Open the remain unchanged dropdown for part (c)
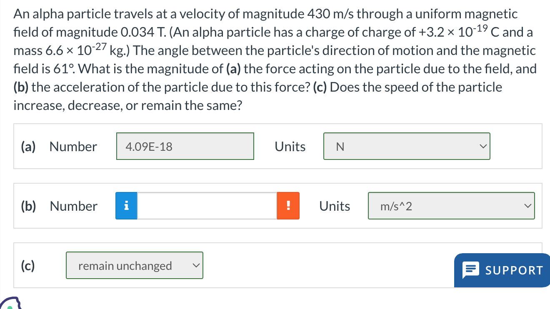Viewport: 550px width, 309px height. point(134,265)
